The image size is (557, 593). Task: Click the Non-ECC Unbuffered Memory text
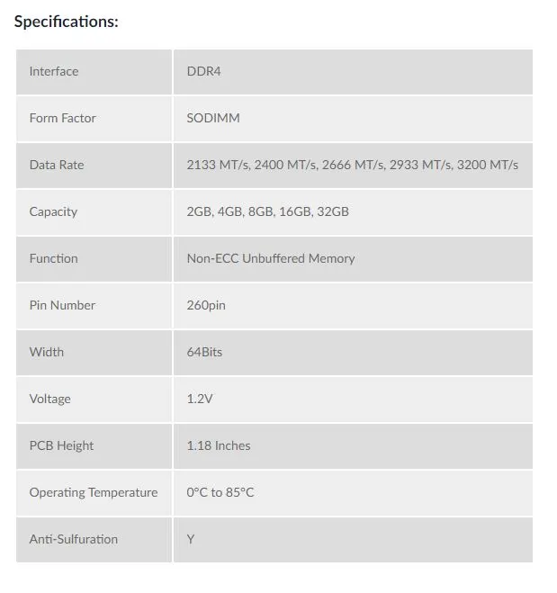[270, 258]
